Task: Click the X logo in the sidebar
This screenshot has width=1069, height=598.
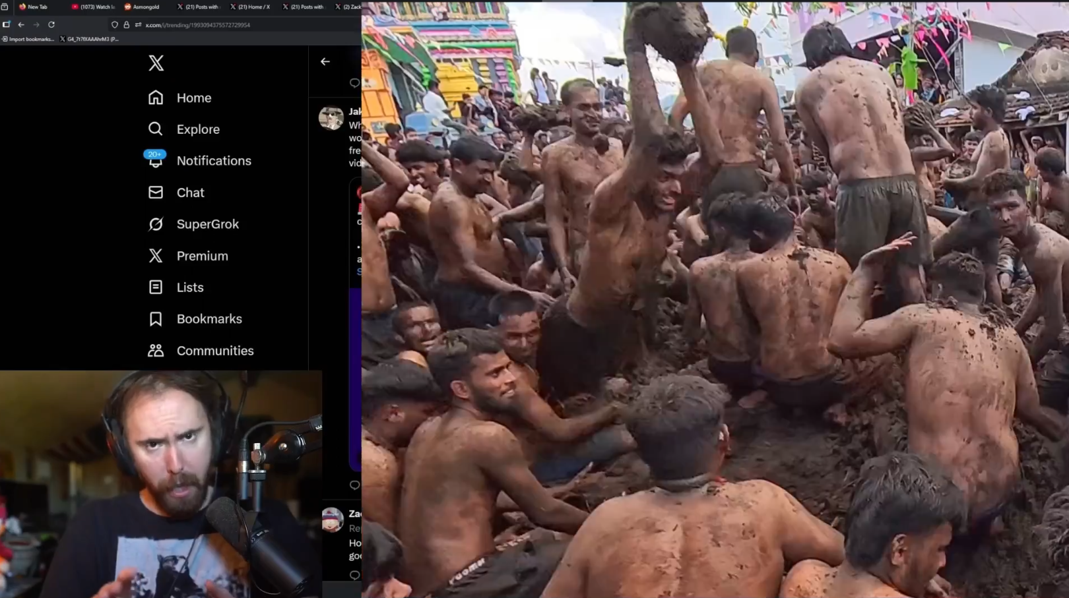Action: (156, 63)
